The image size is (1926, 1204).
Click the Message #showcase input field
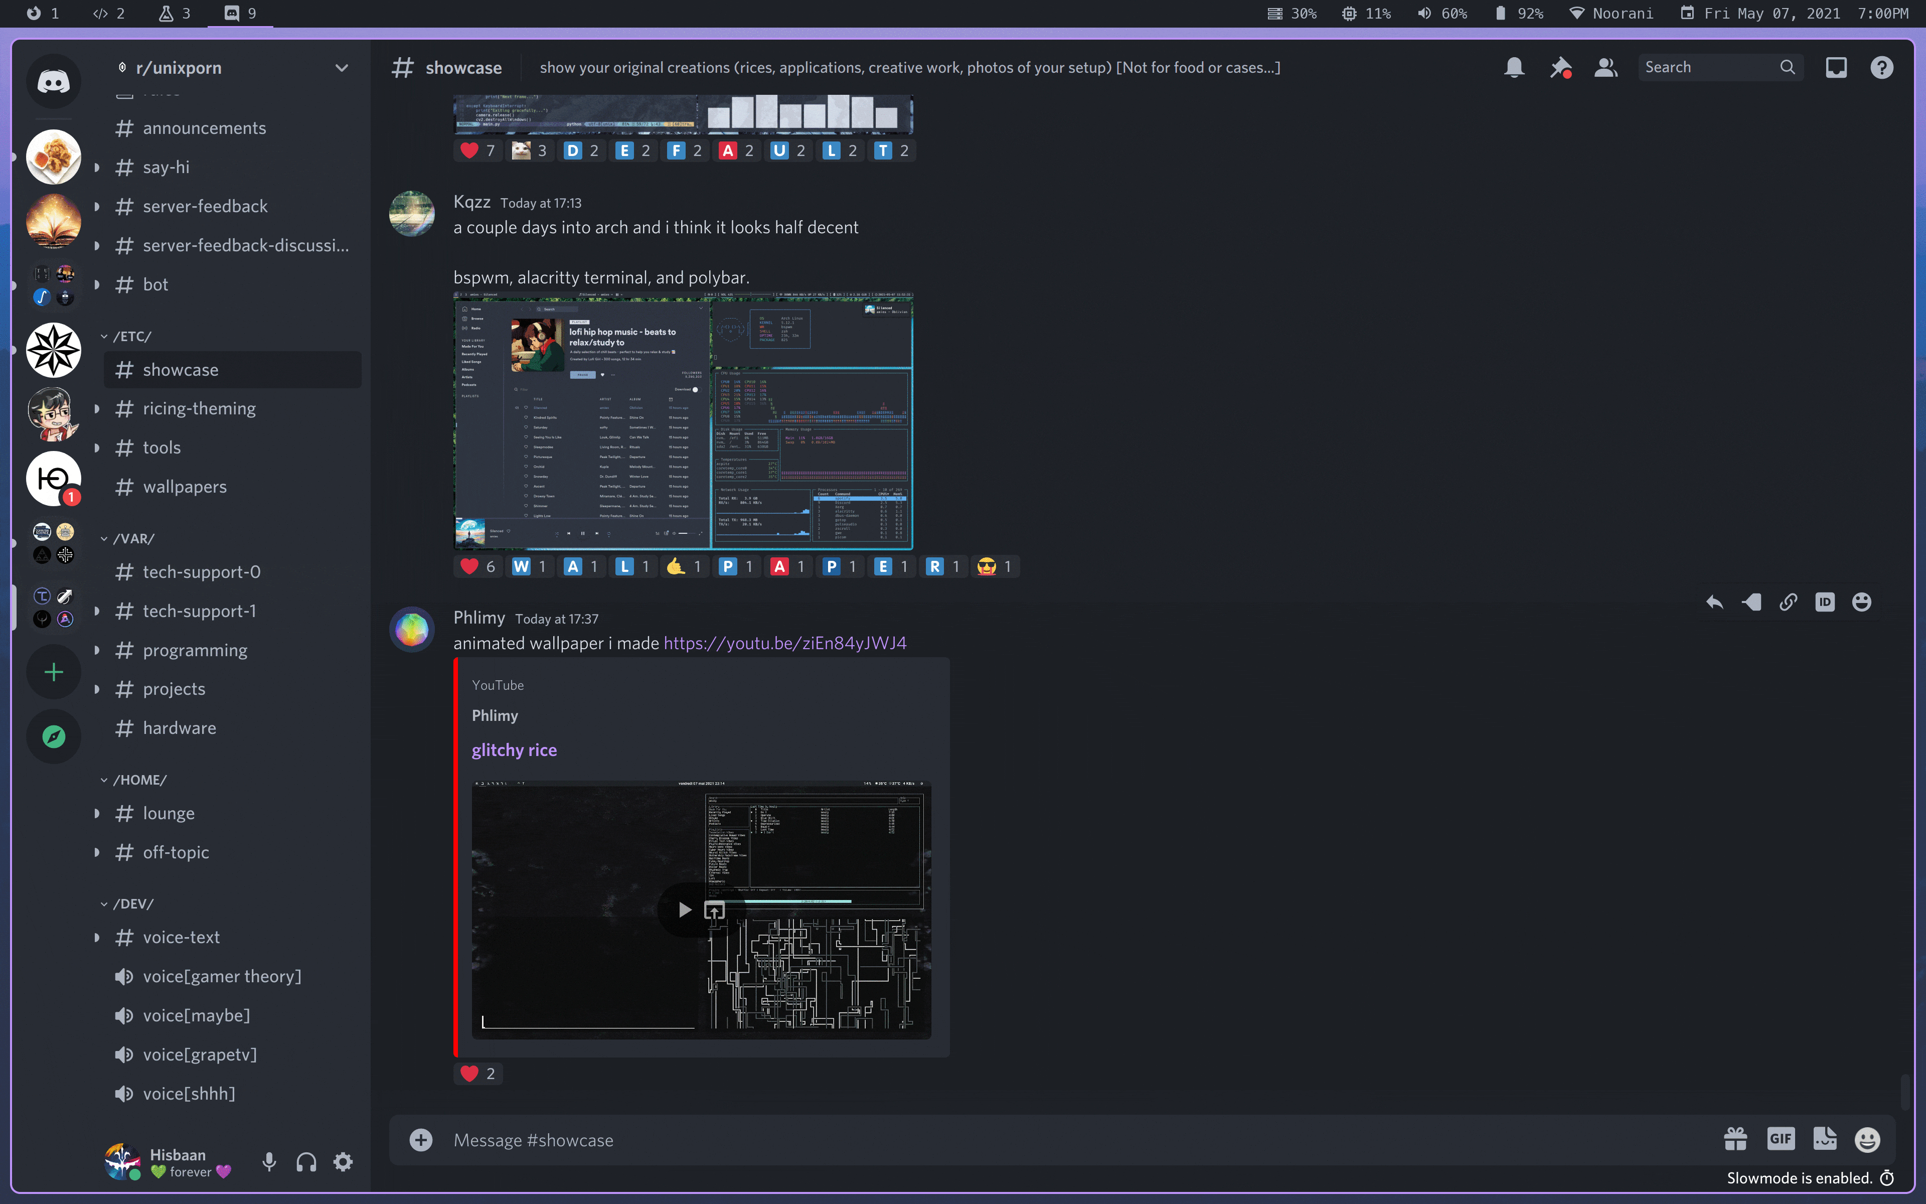[x=1035, y=1139]
